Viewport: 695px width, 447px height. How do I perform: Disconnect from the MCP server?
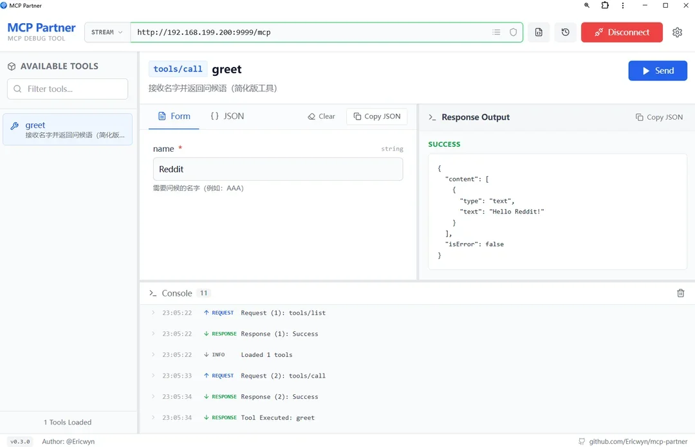622,32
